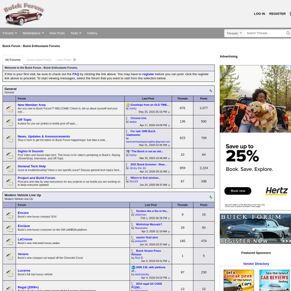Open News, Updates & Announcements forum
The height and width of the screenshot is (291, 291).
point(44,136)
